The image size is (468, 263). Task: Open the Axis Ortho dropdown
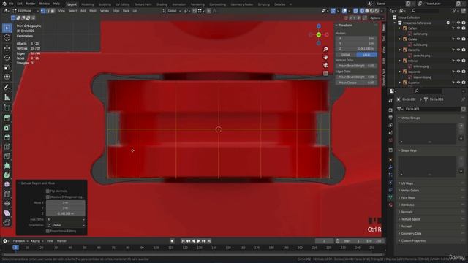tap(66, 219)
